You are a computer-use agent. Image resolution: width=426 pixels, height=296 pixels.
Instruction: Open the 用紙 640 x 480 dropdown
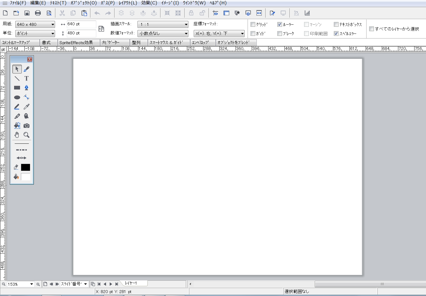coord(35,24)
